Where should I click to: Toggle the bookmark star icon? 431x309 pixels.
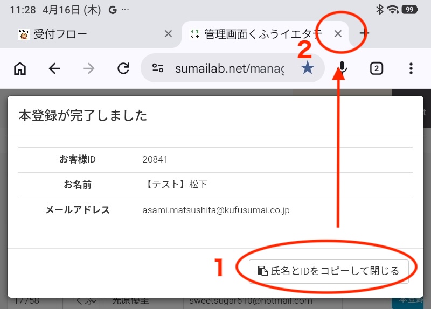click(307, 68)
